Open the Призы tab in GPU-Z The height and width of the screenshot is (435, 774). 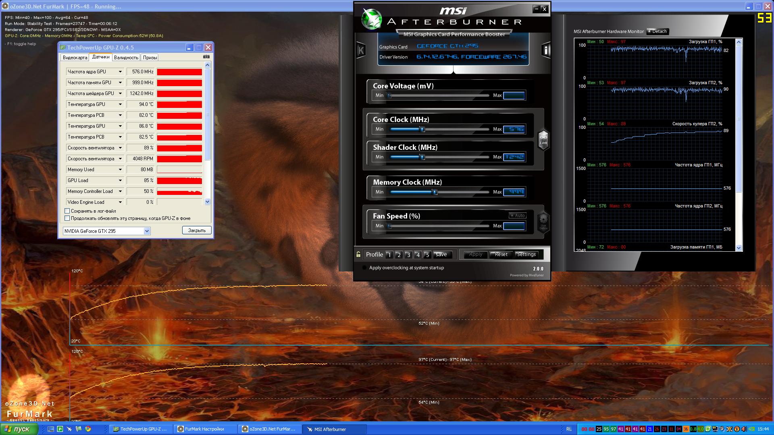click(150, 58)
